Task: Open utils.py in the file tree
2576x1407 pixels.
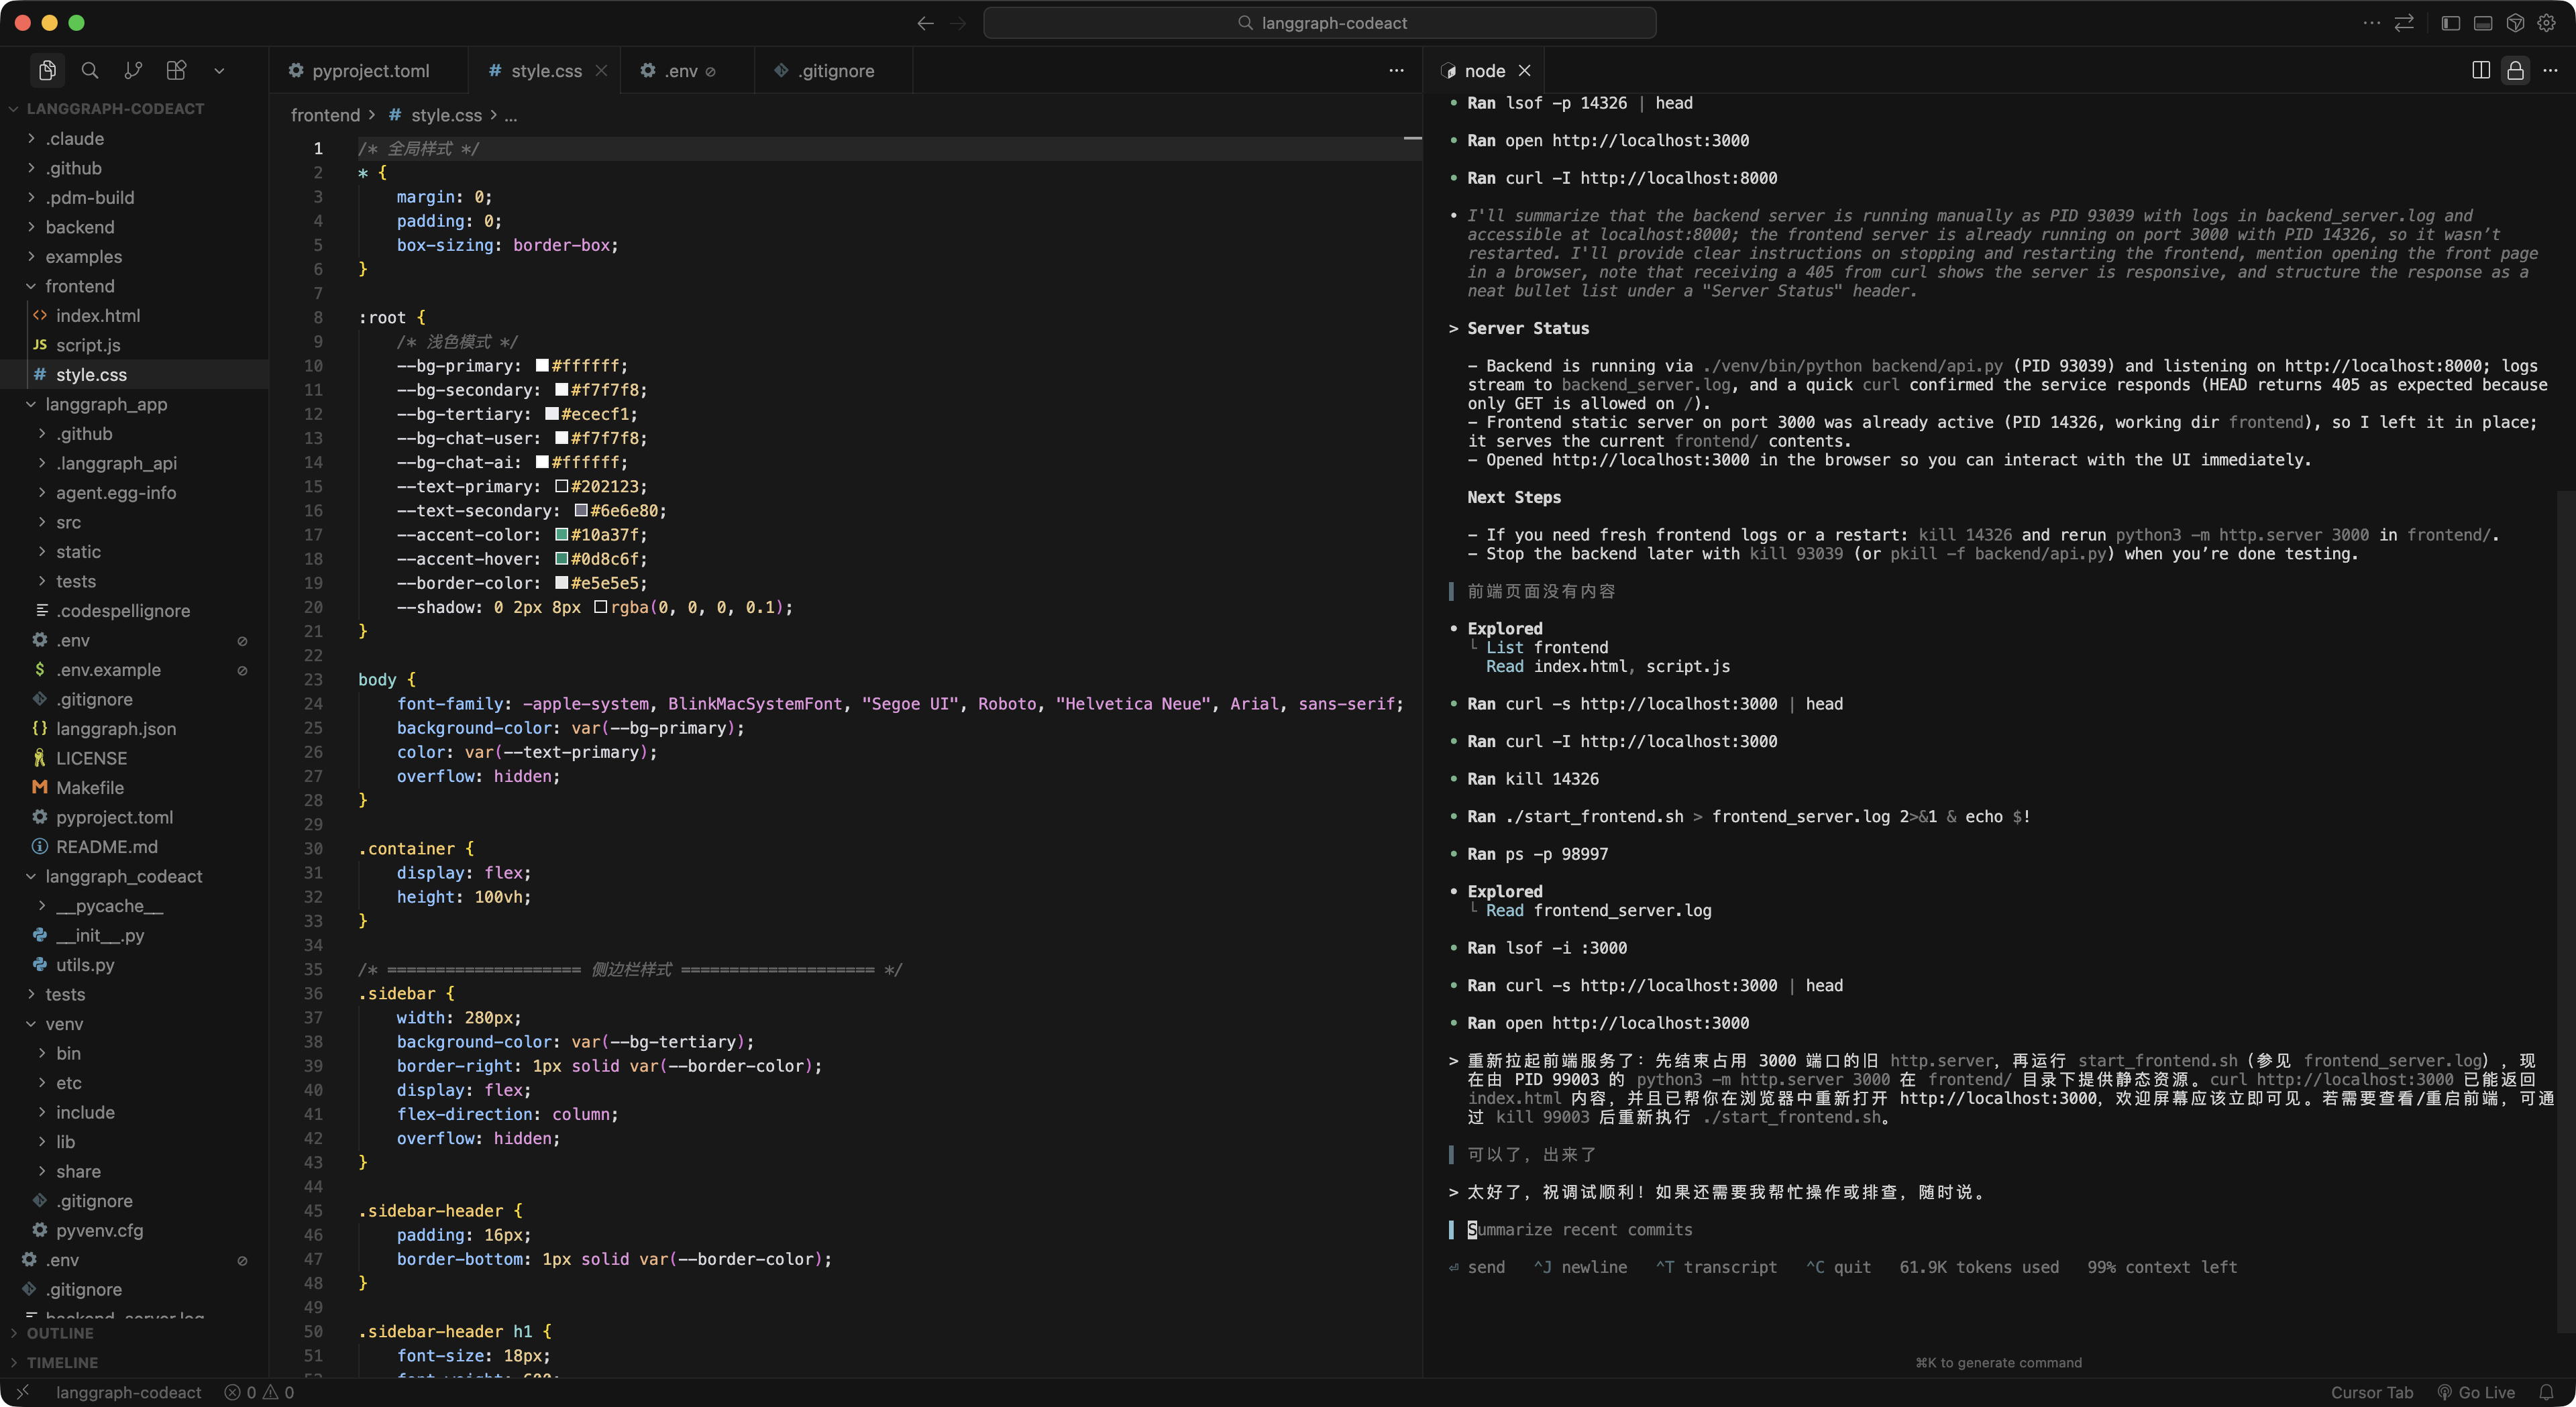Action: (85, 964)
